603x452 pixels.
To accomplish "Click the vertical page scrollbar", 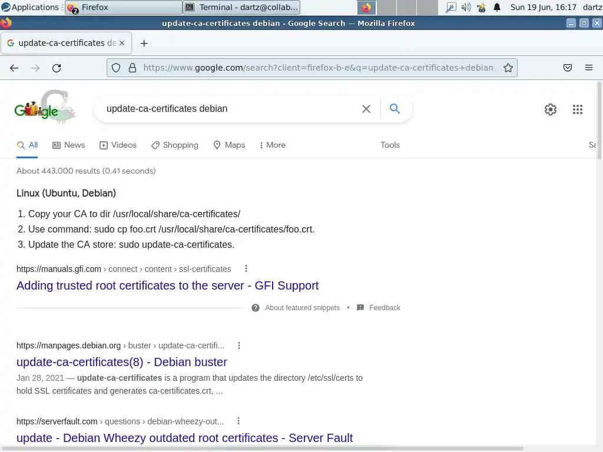I will 599,120.
